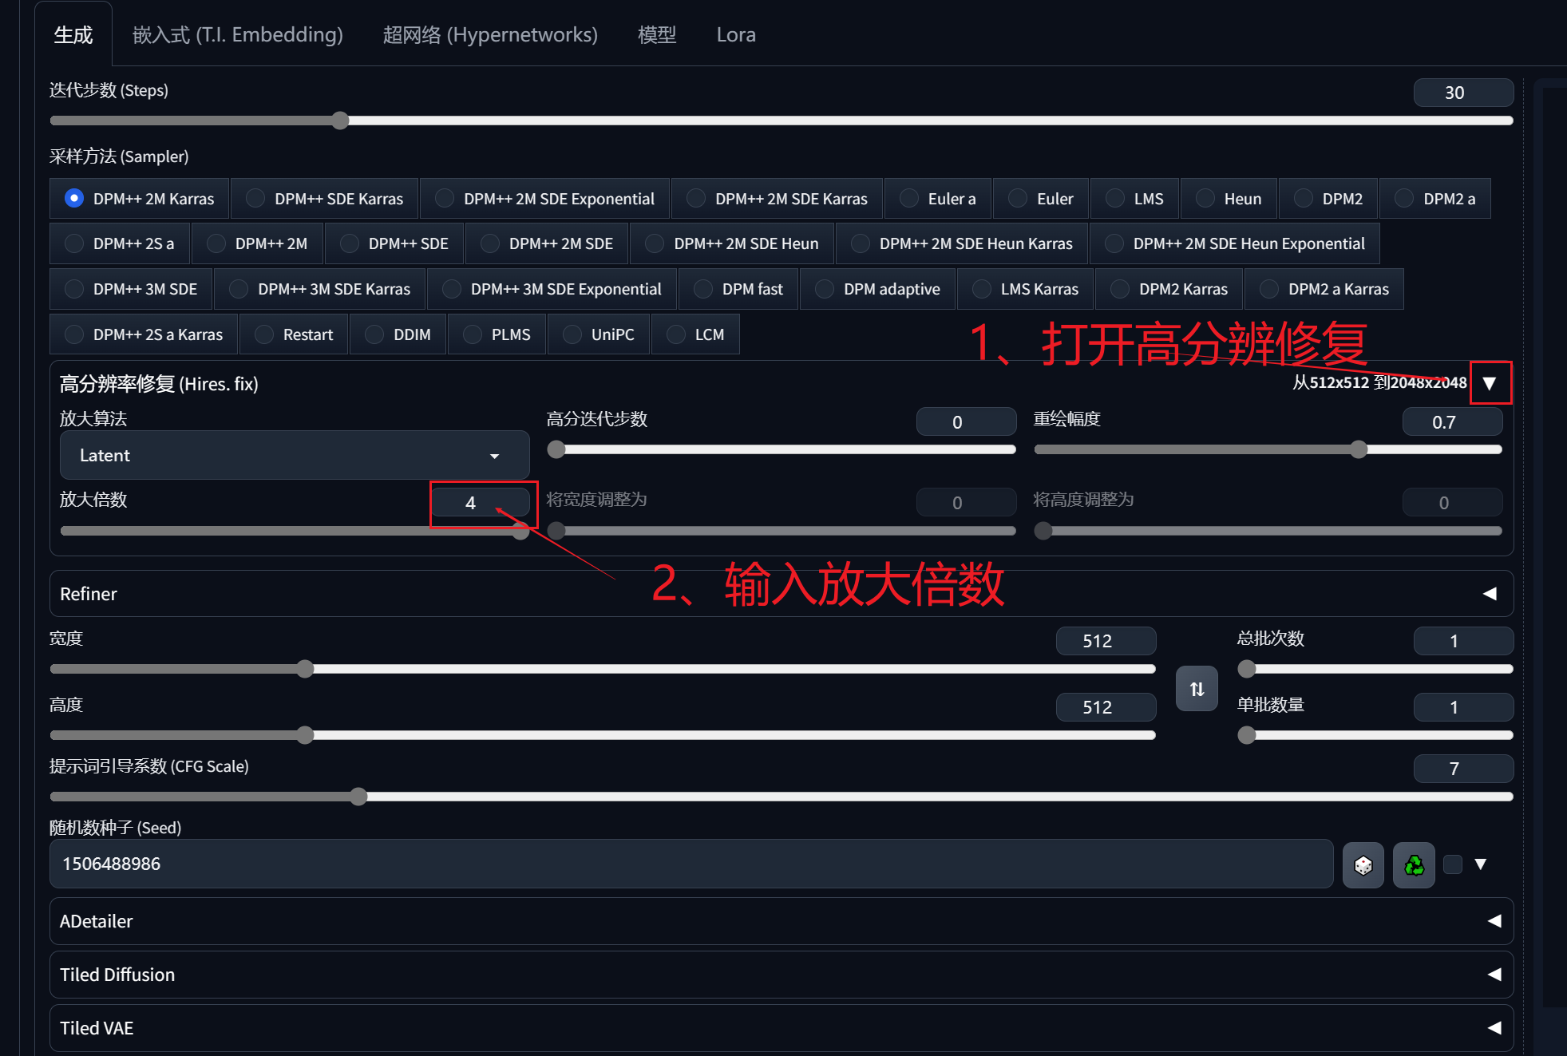Select the Euler a sampler
The height and width of the screenshot is (1056, 1567).
click(938, 199)
